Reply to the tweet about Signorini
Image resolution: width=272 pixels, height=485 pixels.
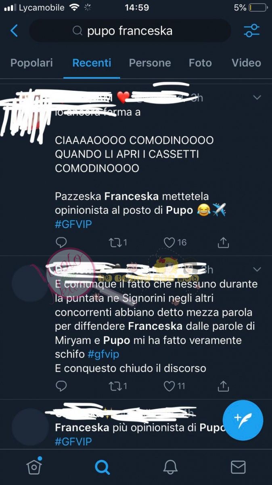tap(61, 386)
